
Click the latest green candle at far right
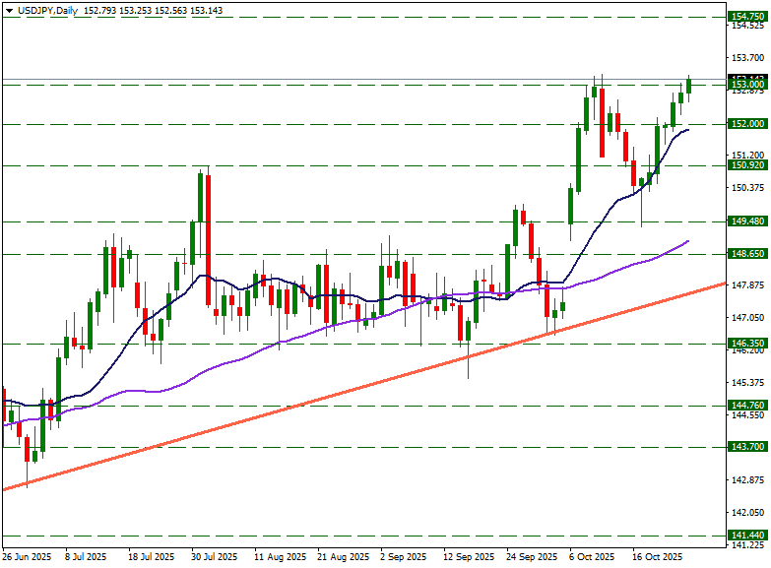(x=689, y=87)
